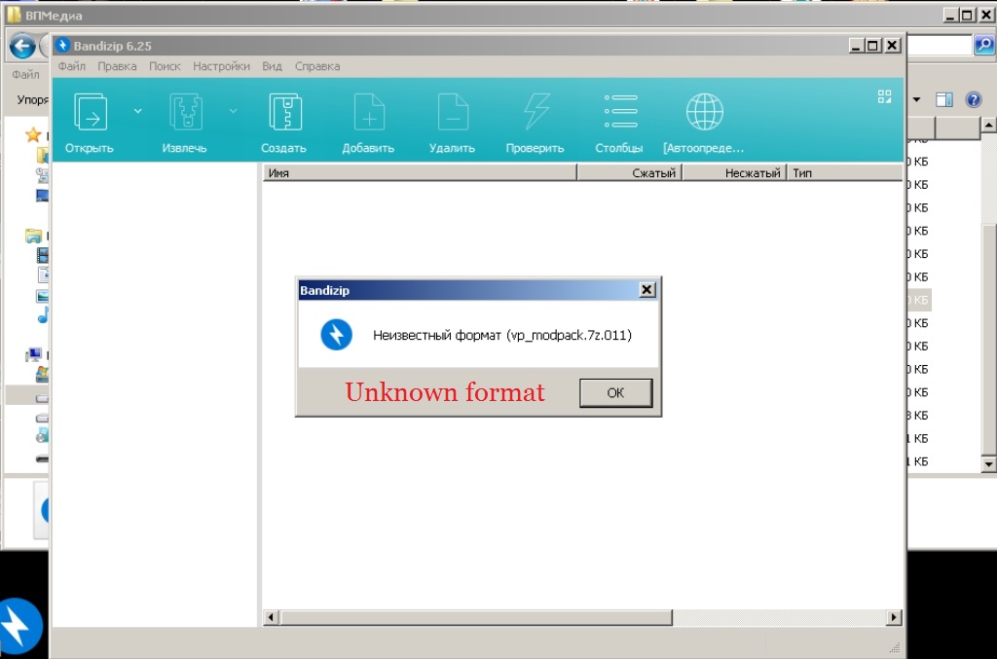Viewport: 997px width, 659px height.
Task: Click the Открыть (Open) toolbar icon
Action: pyautogui.click(x=91, y=111)
